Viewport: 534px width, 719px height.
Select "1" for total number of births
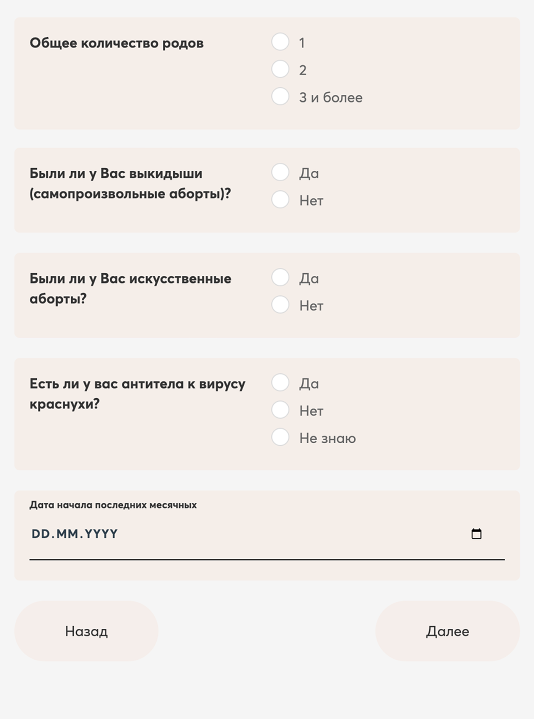coord(280,42)
